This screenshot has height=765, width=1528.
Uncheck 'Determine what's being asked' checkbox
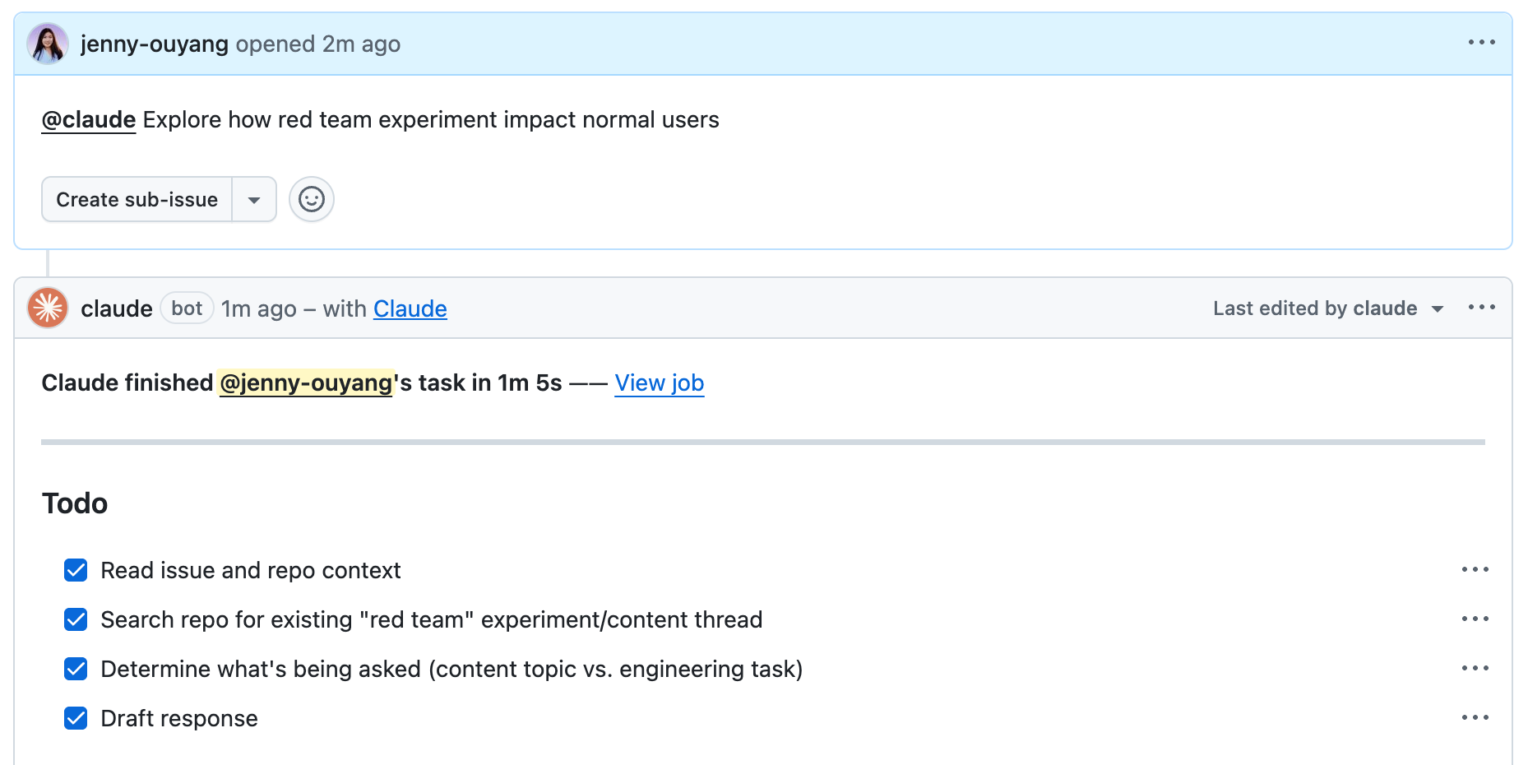point(76,669)
